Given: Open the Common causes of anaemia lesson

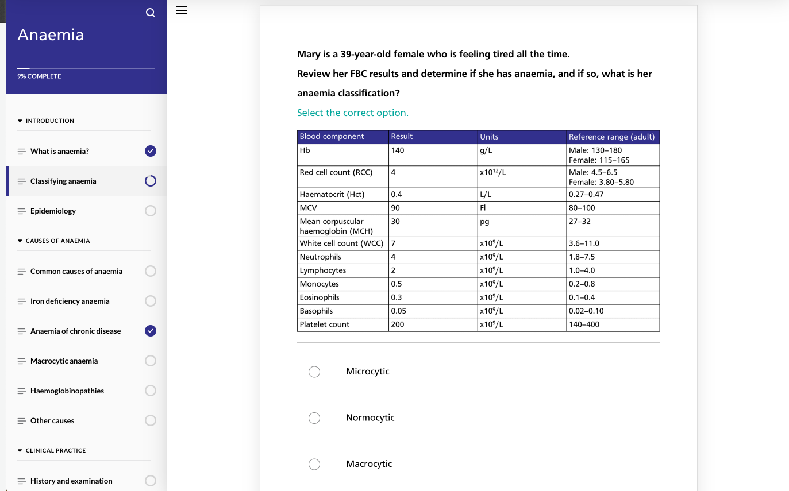Looking at the screenshot, I should coord(76,271).
